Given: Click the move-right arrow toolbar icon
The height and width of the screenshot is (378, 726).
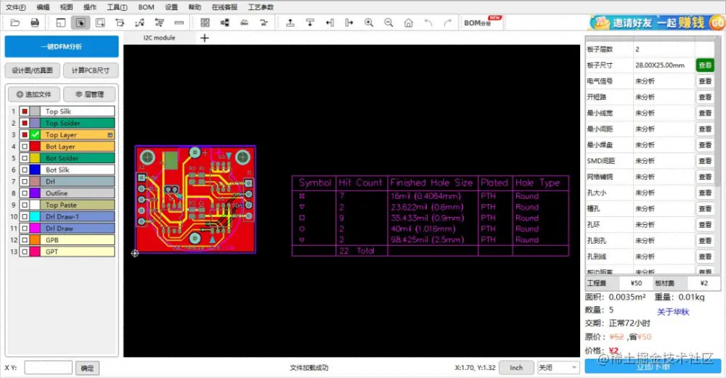Looking at the screenshot, I should pyautogui.click(x=349, y=22).
